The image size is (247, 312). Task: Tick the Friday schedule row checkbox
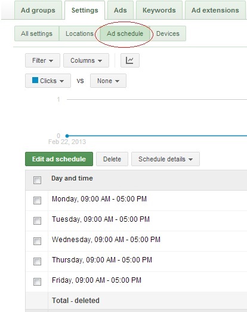coord(37,282)
